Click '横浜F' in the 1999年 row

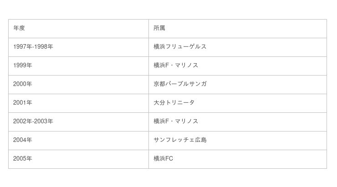click(161, 66)
